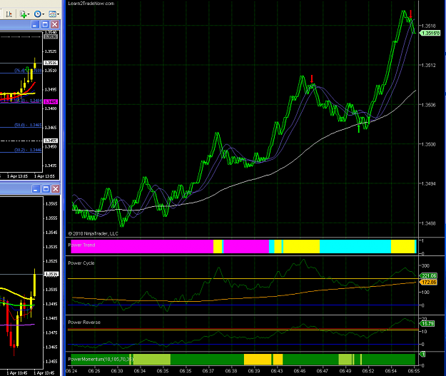The image size is (446, 376).
Task: Click the orange Power Cycle value 172.86
Action: point(428,282)
